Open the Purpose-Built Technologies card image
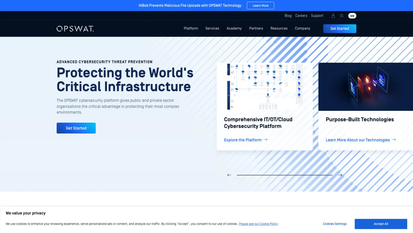The width and height of the screenshot is (413, 233). click(366, 87)
